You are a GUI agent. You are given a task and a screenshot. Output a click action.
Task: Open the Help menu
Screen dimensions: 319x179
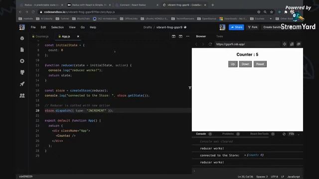click(93, 27)
